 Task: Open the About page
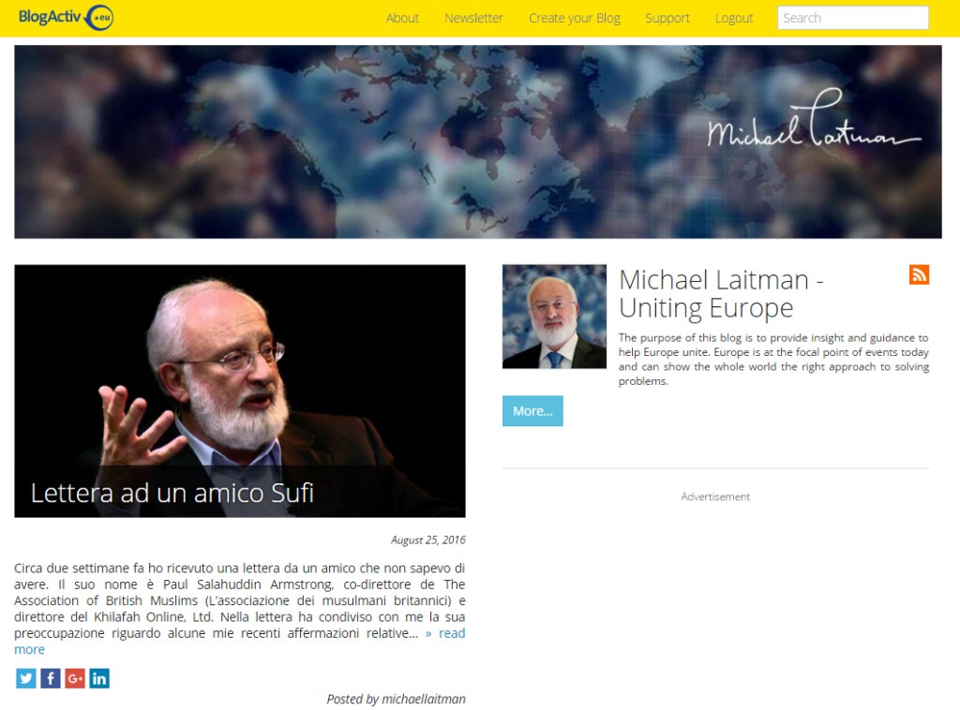click(x=402, y=19)
